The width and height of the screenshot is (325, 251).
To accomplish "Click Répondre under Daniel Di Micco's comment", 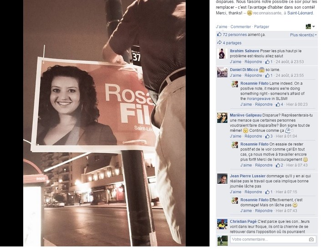I will [253, 75].
